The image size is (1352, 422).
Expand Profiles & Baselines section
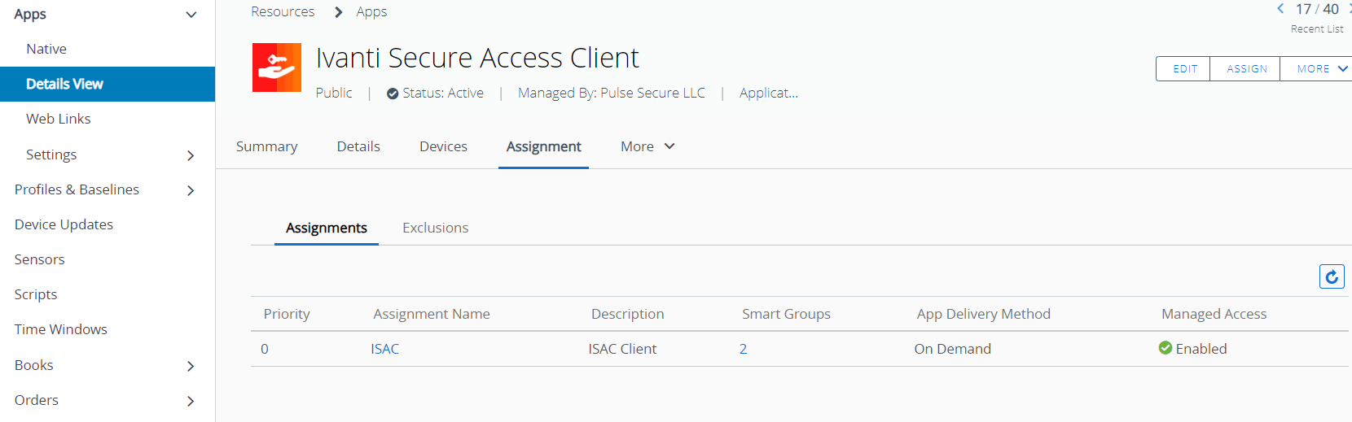click(x=191, y=190)
